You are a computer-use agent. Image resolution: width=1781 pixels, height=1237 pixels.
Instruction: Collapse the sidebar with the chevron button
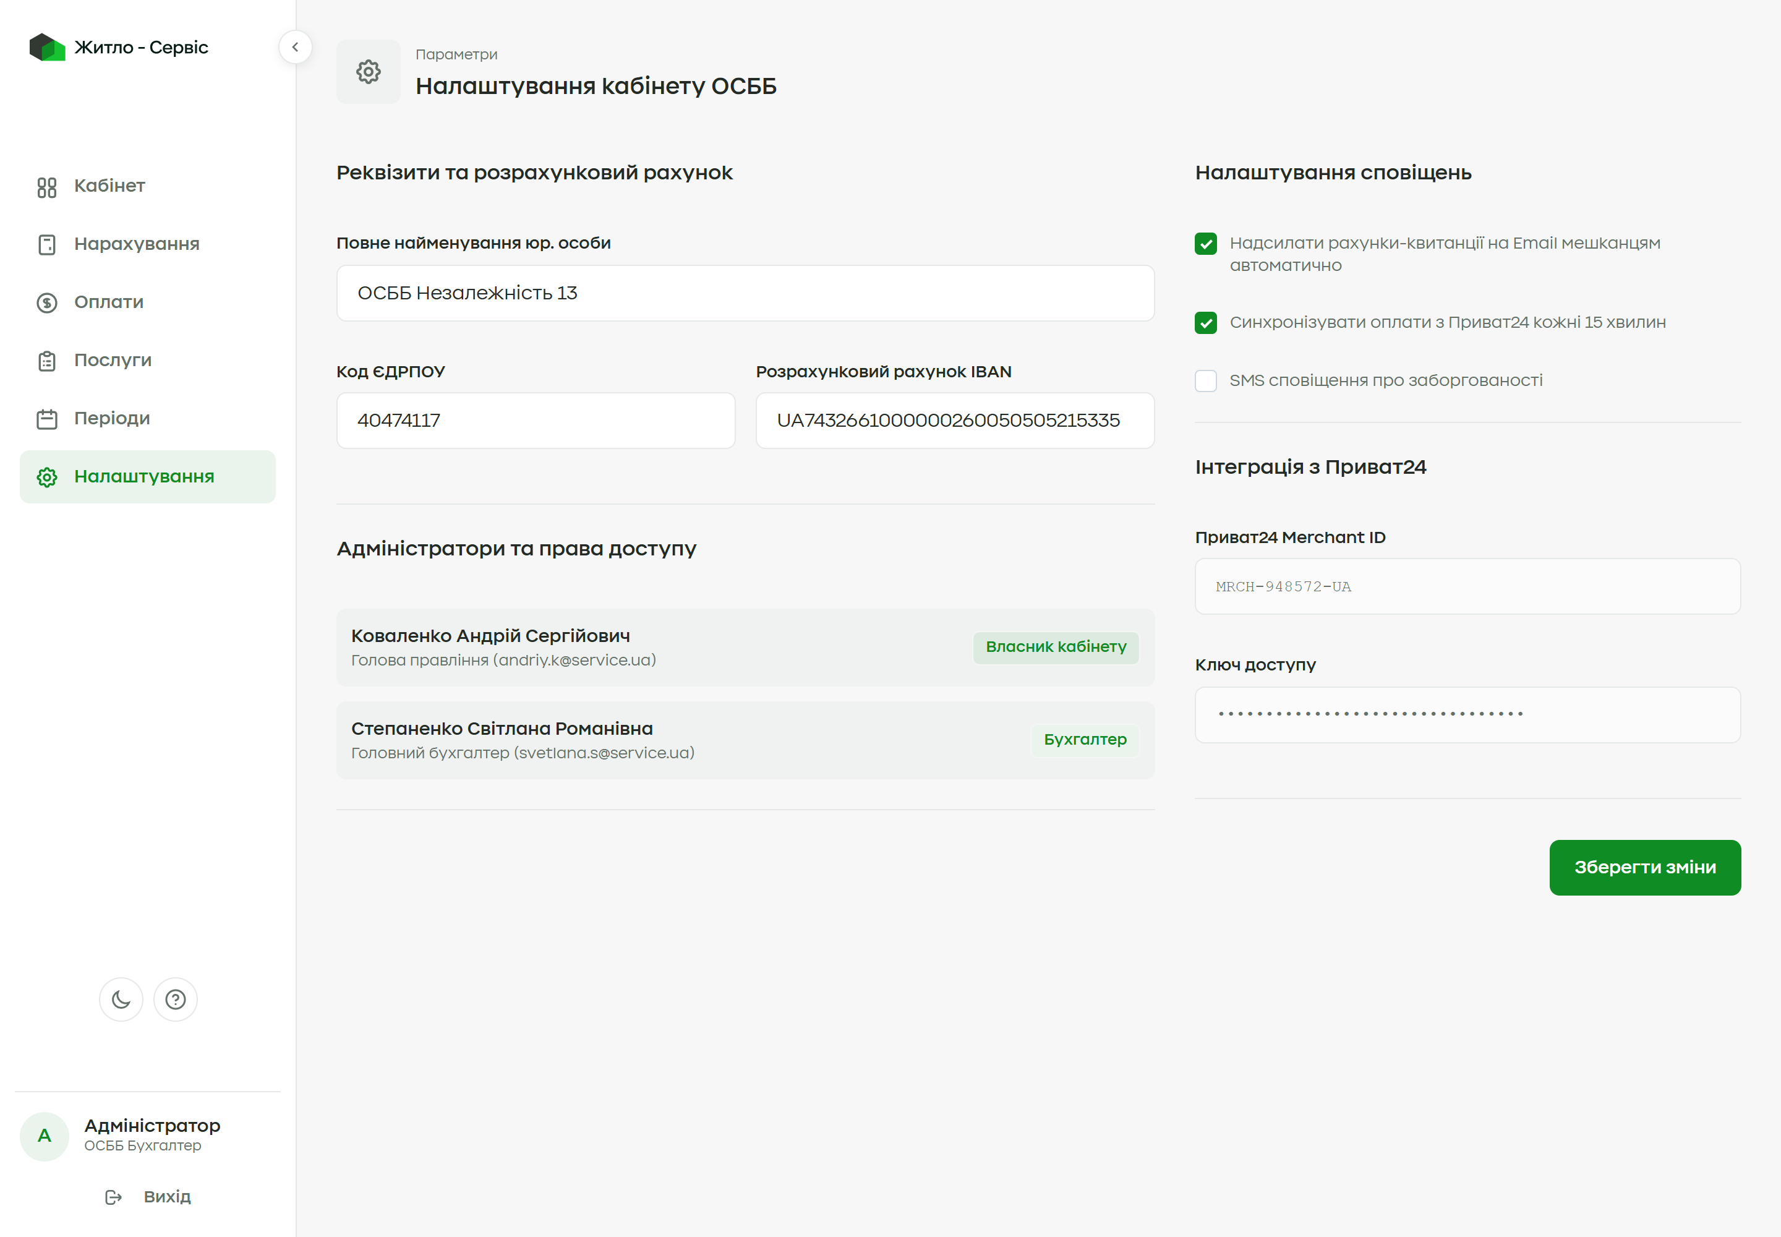295,47
